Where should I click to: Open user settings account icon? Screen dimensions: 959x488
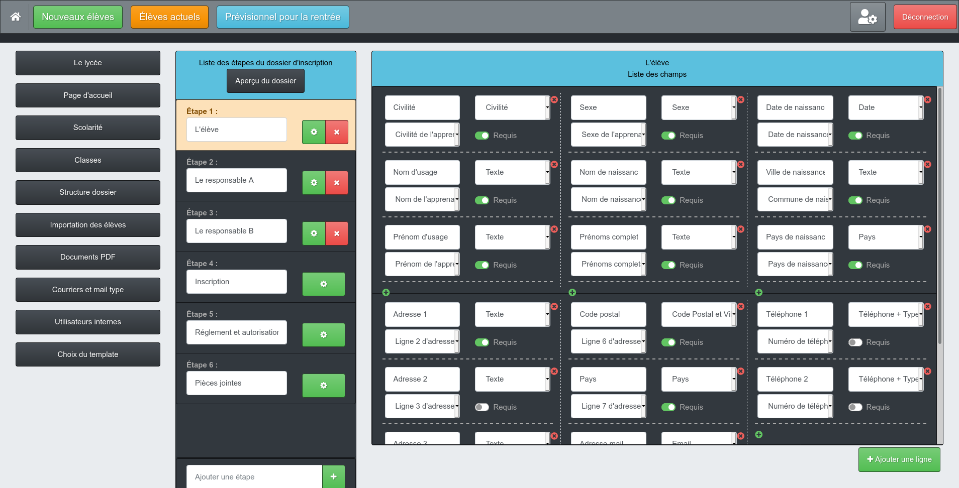point(868,17)
